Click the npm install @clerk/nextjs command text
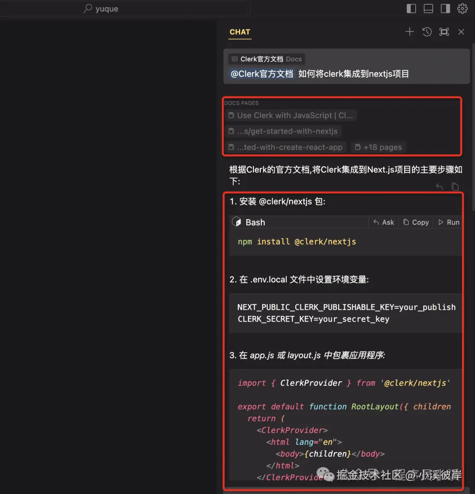Image resolution: width=475 pixels, height=494 pixels. 297,242
